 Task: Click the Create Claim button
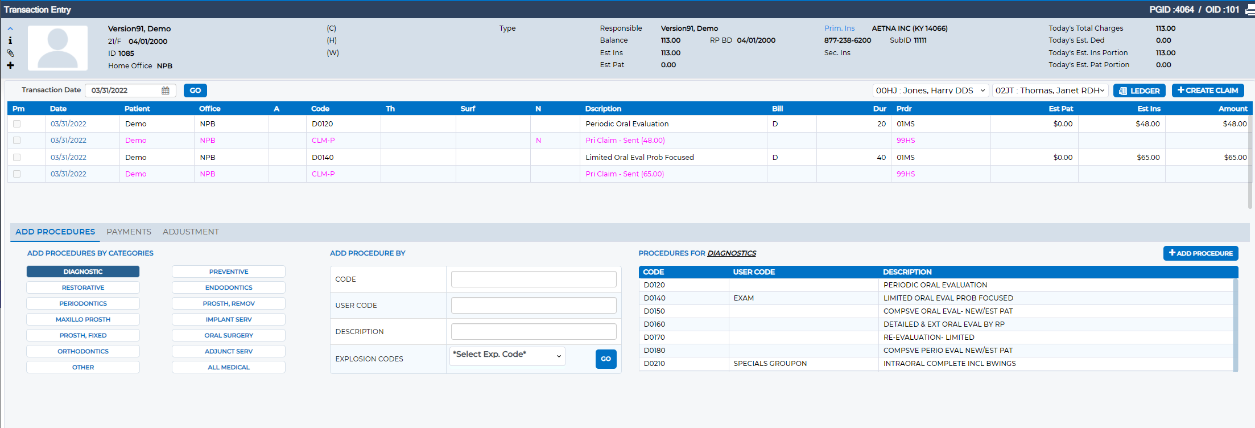1208,90
